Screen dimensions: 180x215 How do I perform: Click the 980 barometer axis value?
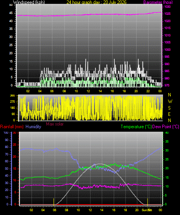[167, 78]
